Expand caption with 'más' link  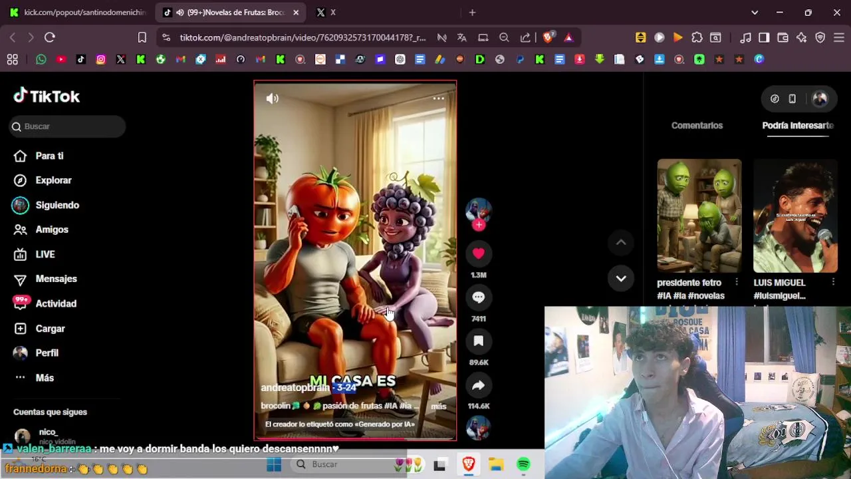(438, 406)
